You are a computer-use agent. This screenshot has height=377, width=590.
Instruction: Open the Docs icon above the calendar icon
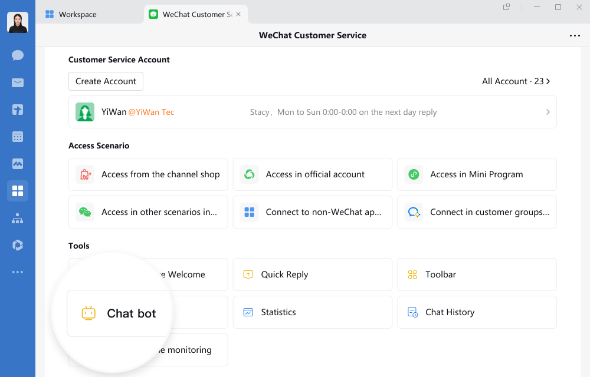click(x=18, y=110)
